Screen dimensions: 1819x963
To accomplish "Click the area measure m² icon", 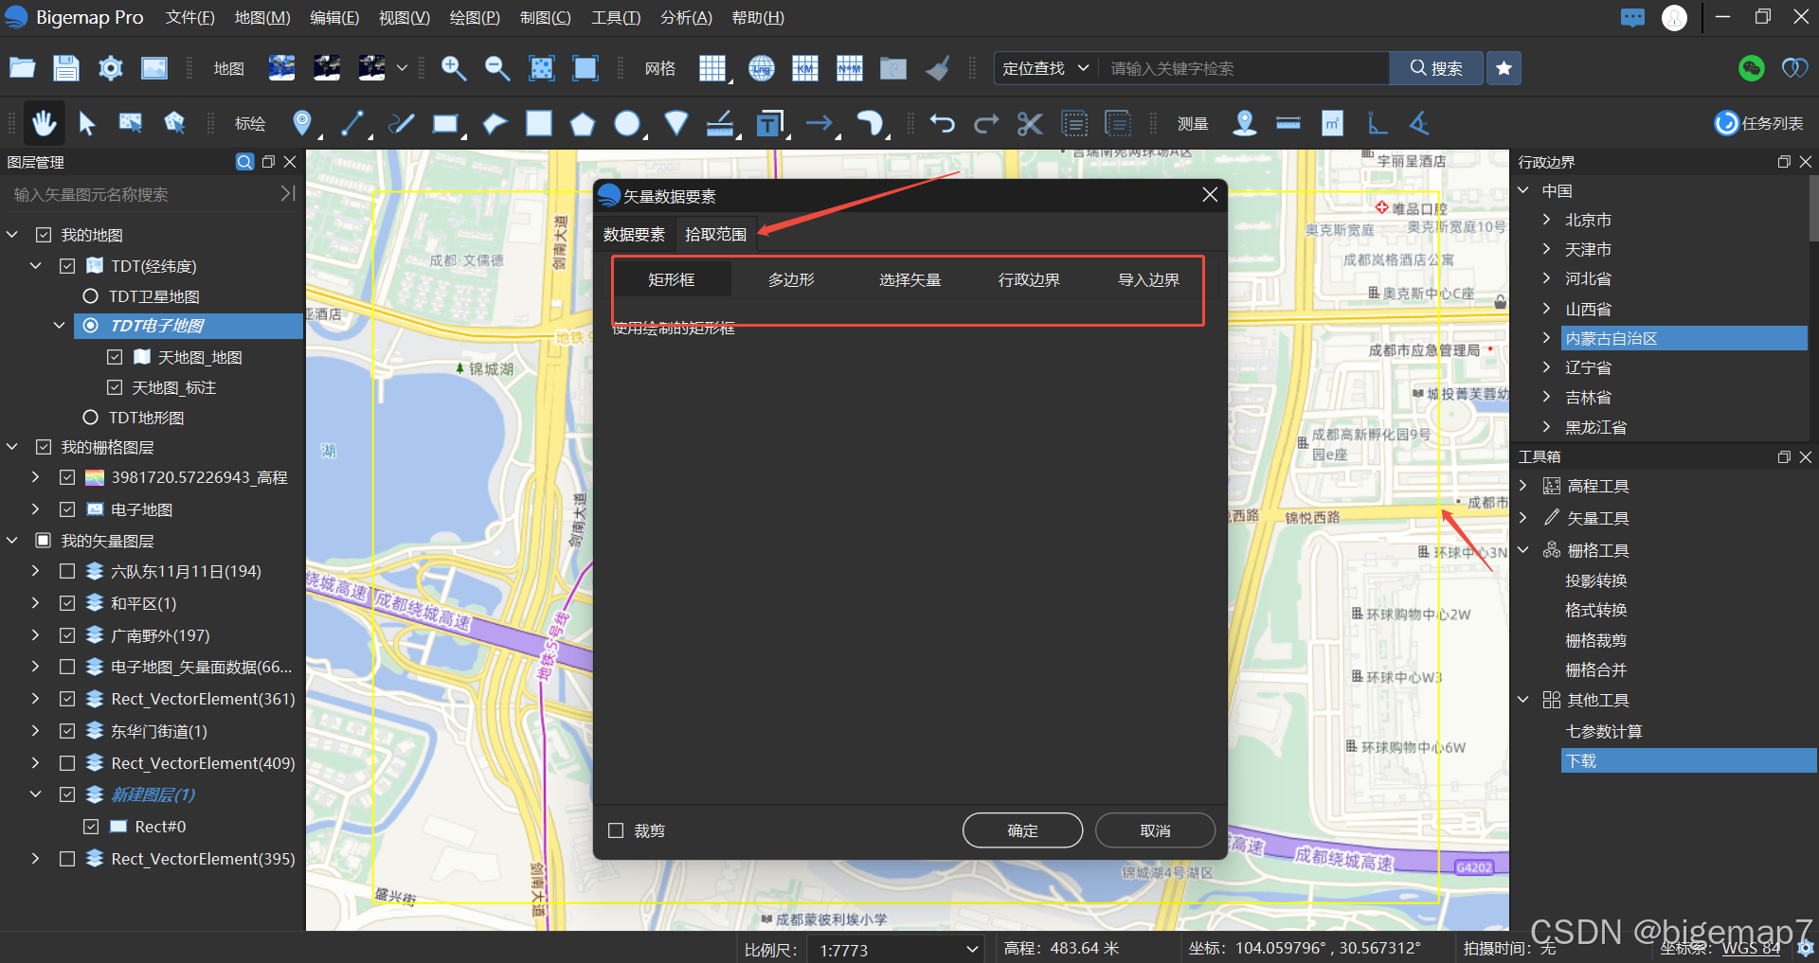I will (x=1332, y=123).
